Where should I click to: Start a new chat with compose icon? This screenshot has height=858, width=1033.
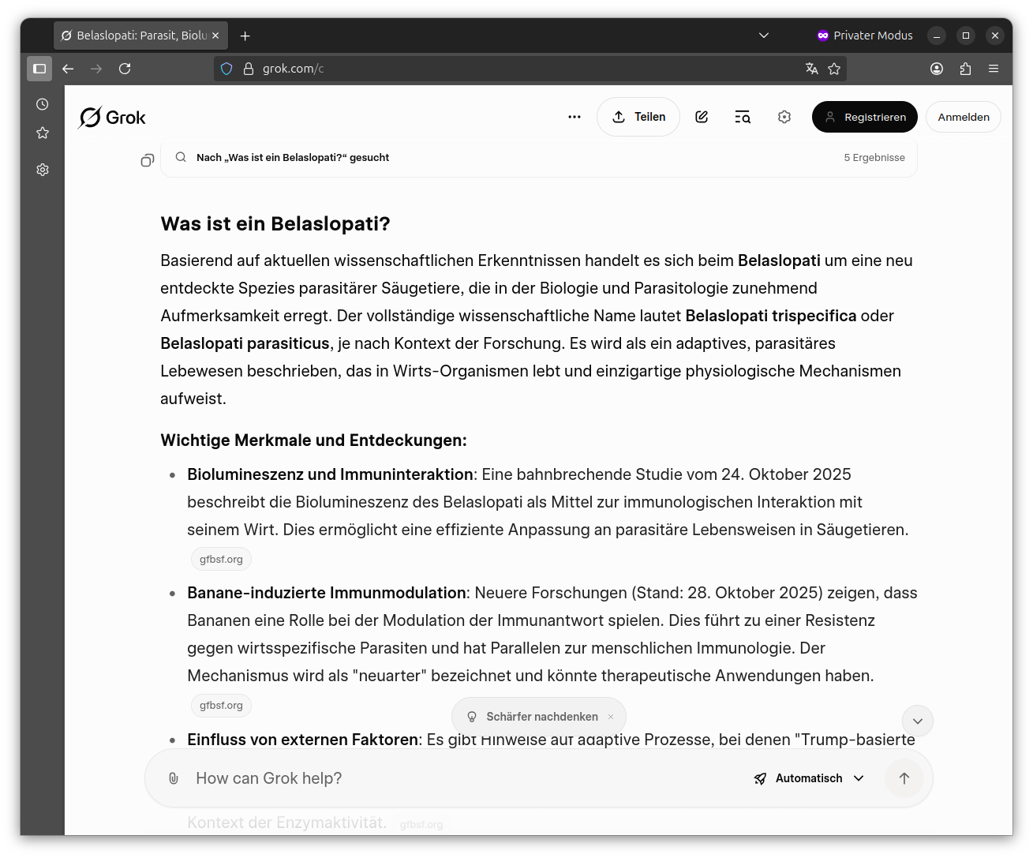pos(702,117)
